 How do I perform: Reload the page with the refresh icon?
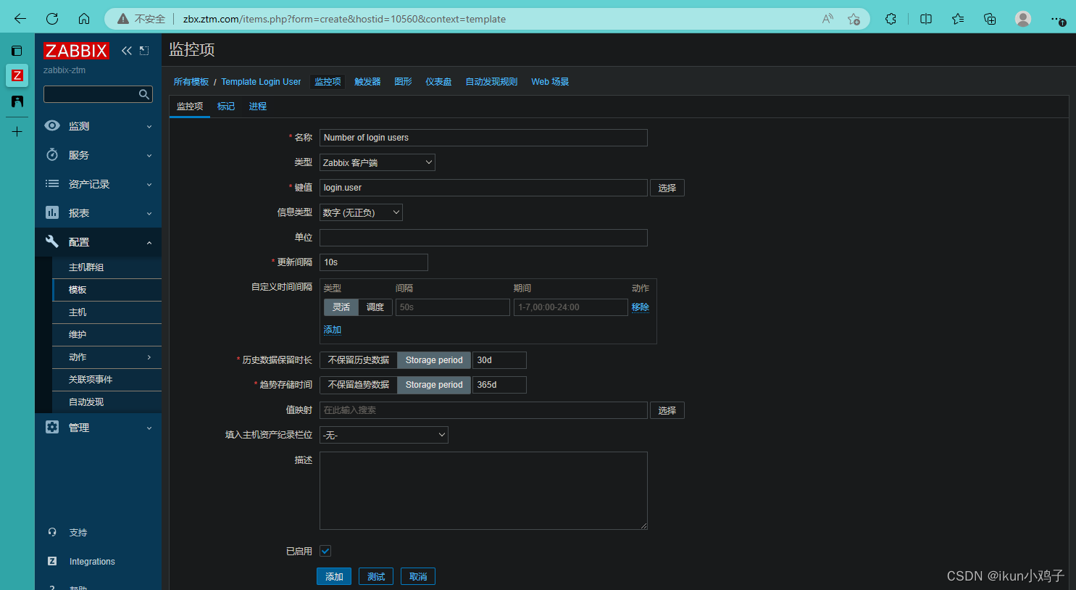(52, 19)
